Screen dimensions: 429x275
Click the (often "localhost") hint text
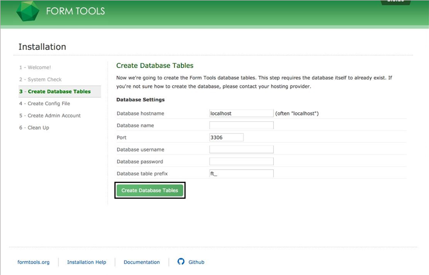(x=297, y=113)
